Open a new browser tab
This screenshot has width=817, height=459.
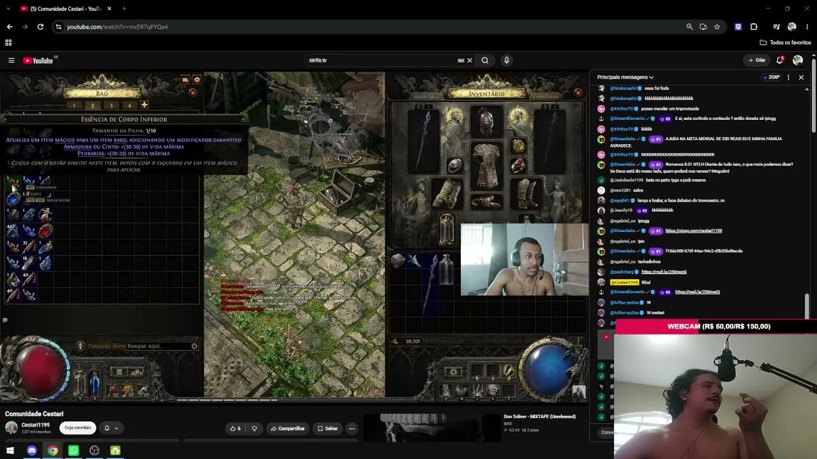coord(124,8)
